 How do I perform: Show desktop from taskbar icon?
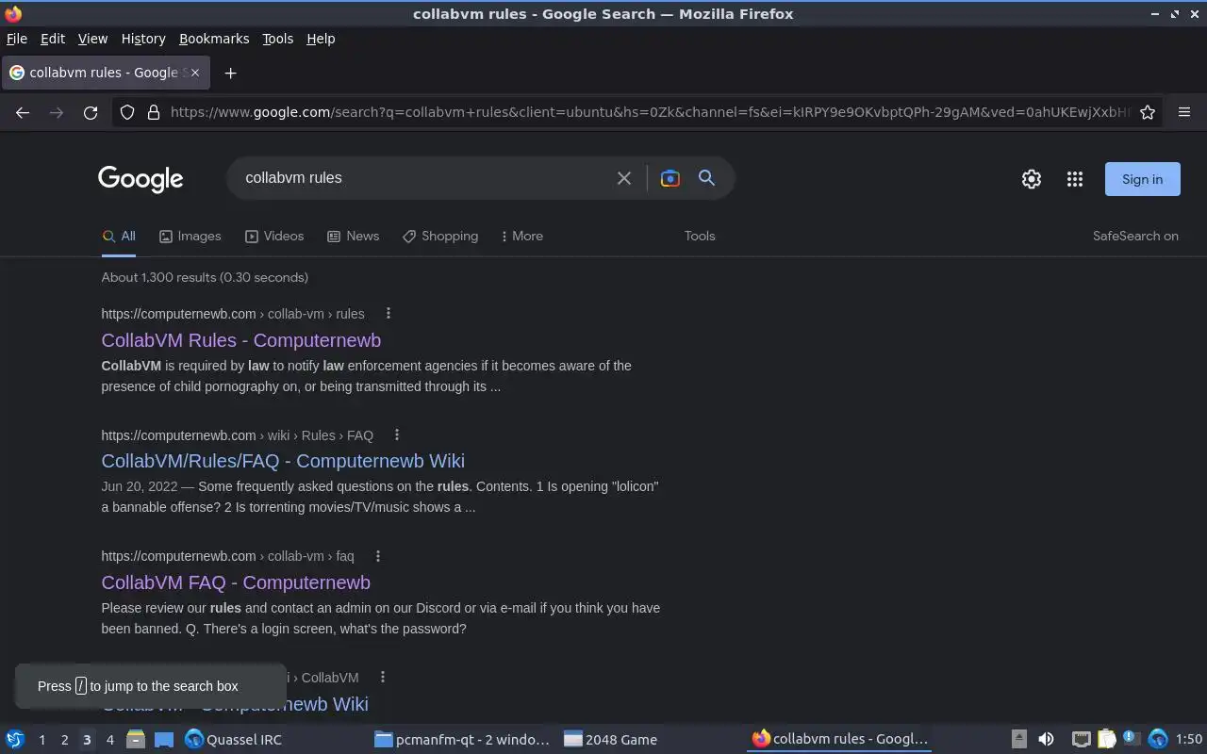tap(164, 740)
